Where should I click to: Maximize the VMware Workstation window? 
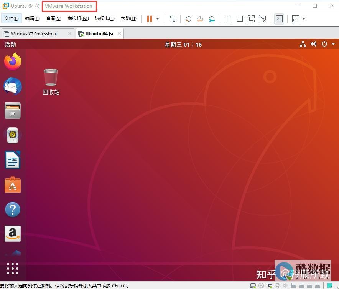(315, 6)
